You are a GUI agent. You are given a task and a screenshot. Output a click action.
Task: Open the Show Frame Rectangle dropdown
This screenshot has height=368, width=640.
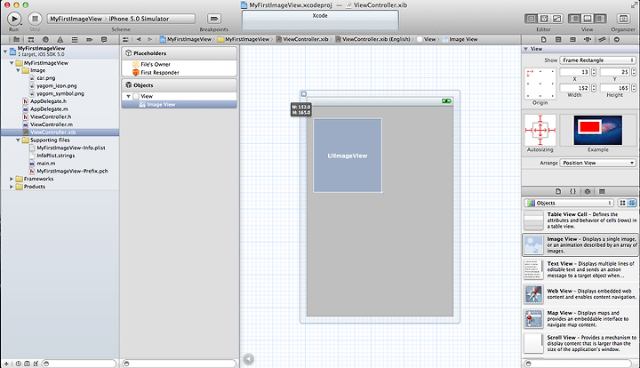pos(597,60)
